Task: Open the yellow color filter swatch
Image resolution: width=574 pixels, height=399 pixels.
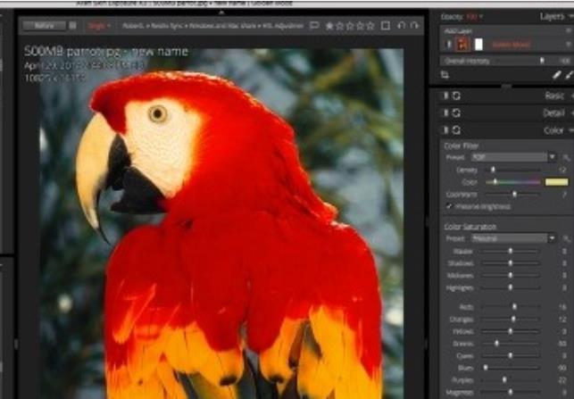Action: pyautogui.click(x=556, y=182)
